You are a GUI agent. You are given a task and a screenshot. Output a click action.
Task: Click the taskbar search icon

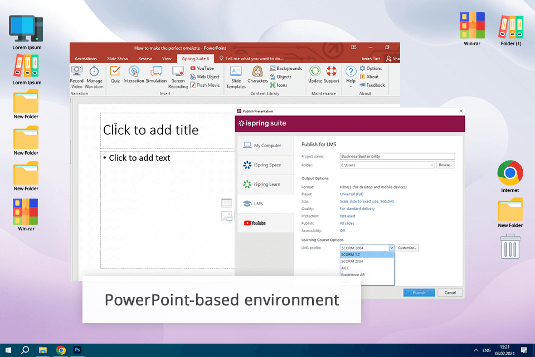25,350
